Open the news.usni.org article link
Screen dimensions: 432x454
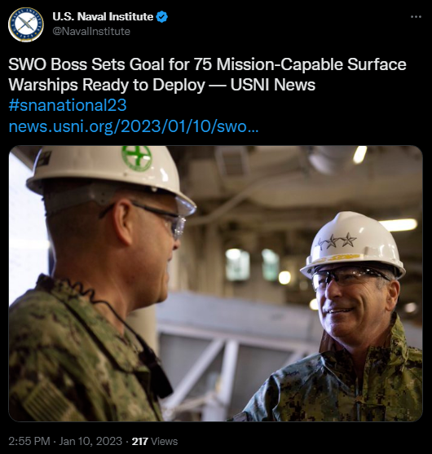pos(133,126)
